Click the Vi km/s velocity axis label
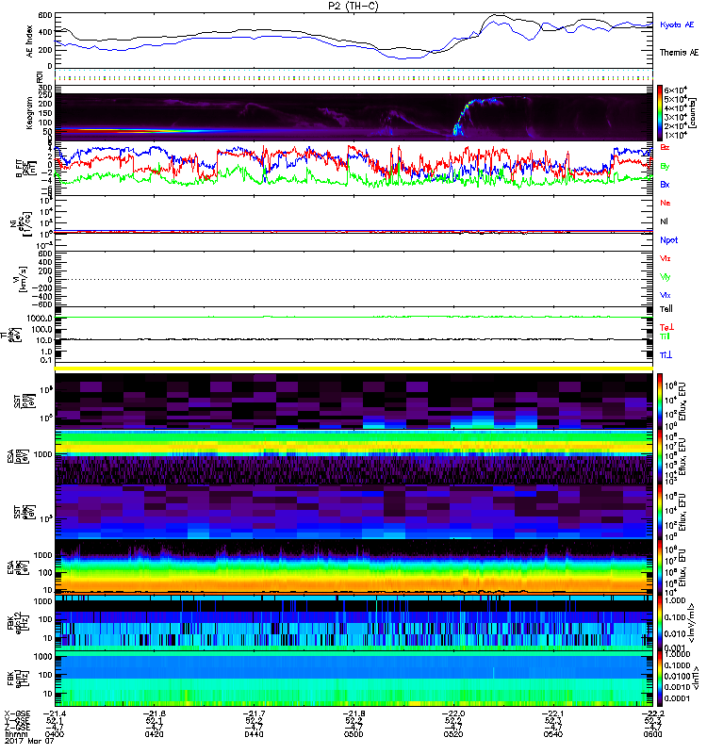Image resolution: width=707 pixels, height=754 pixels. [22, 279]
